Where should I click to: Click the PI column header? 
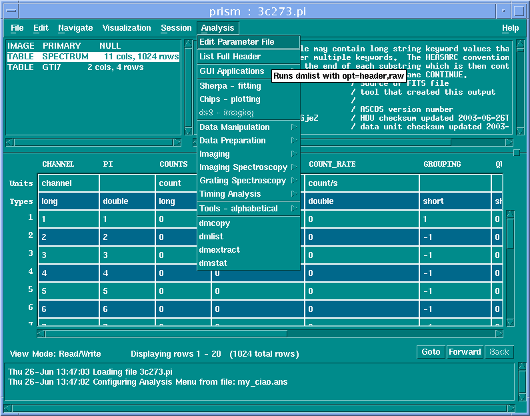(108, 164)
